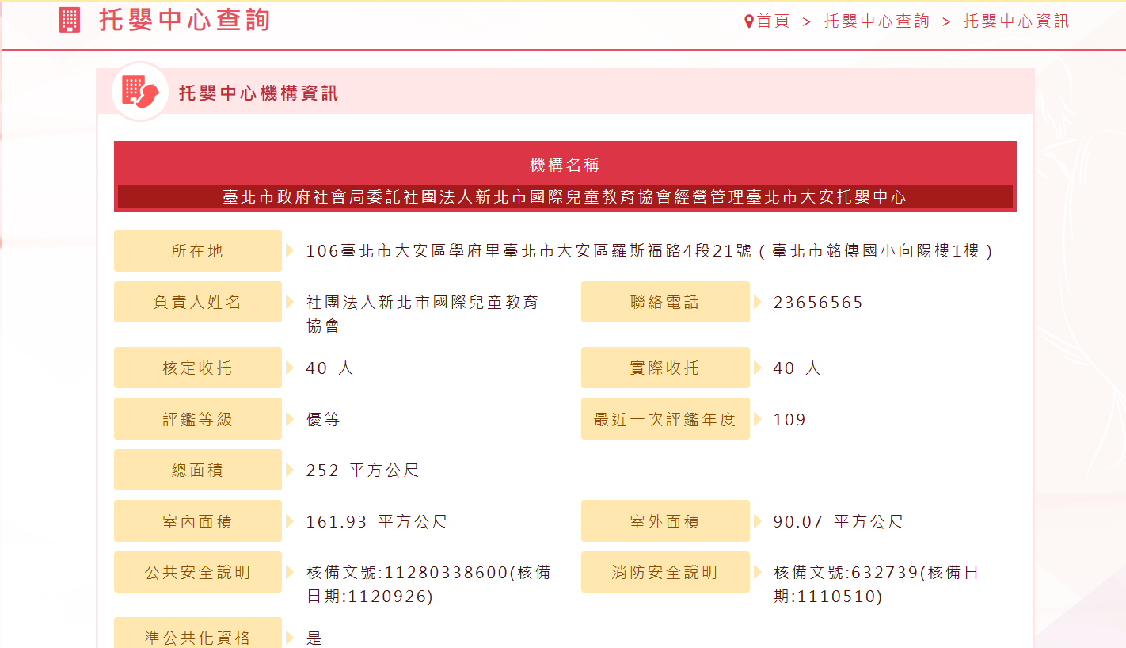Click the phone number 23656565
The image size is (1126, 648).
click(x=818, y=303)
